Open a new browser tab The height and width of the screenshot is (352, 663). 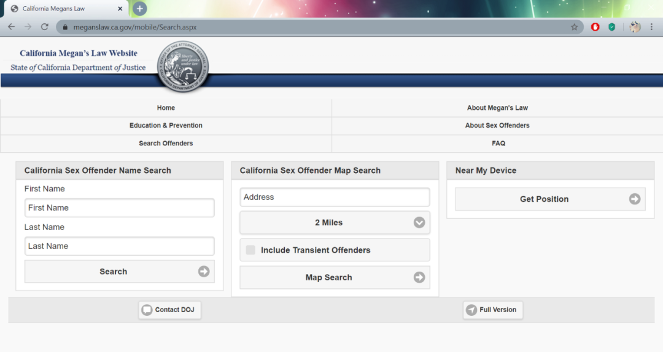pyautogui.click(x=139, y=9)
